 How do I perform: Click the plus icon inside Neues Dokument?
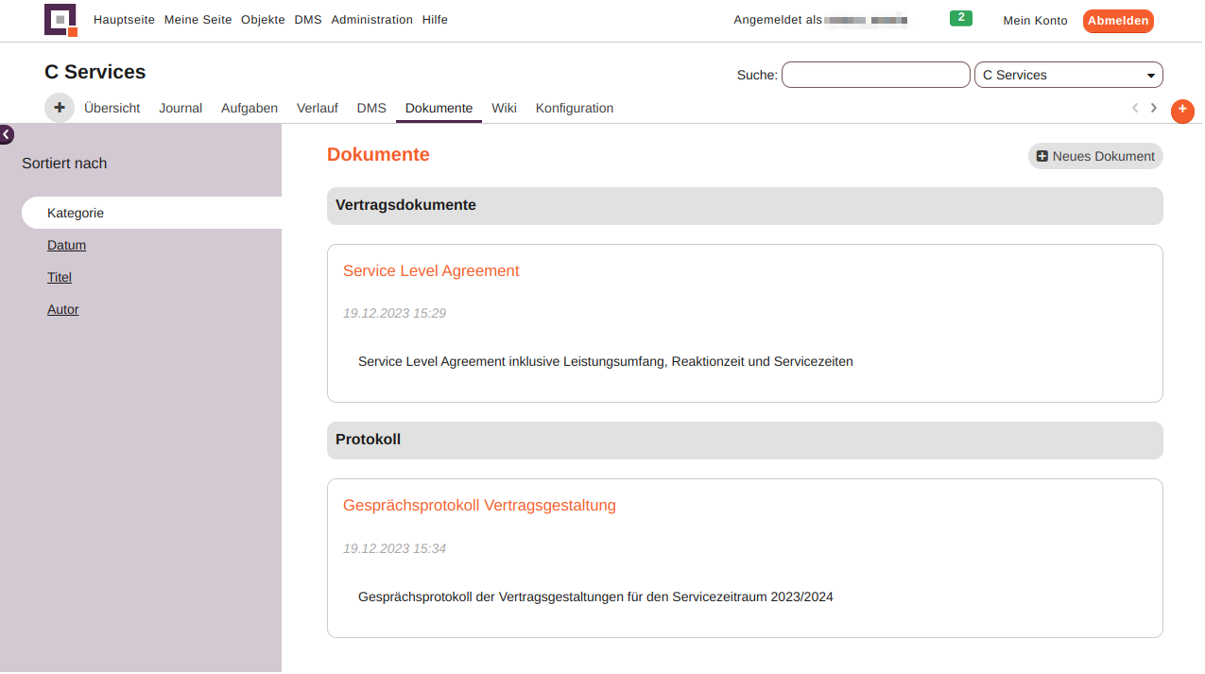click(1042, 155)
